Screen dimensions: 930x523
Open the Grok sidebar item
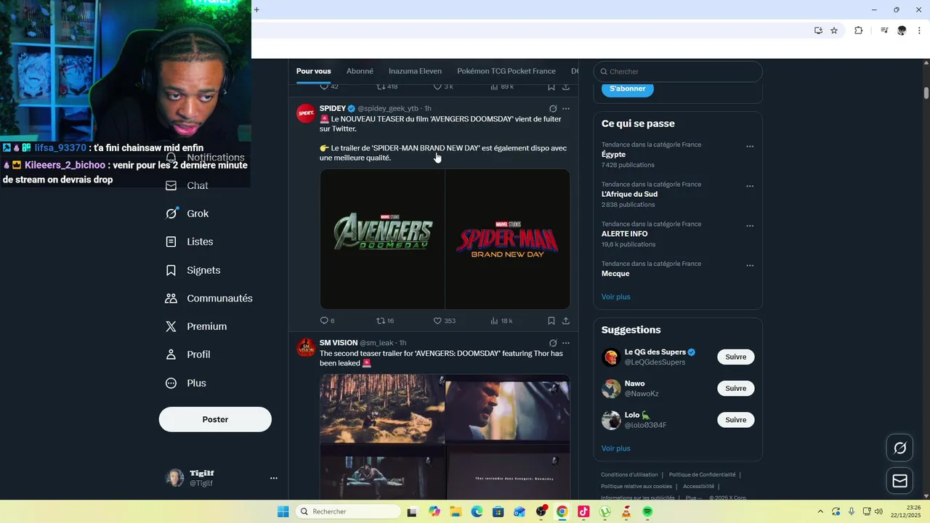(187, 214)
